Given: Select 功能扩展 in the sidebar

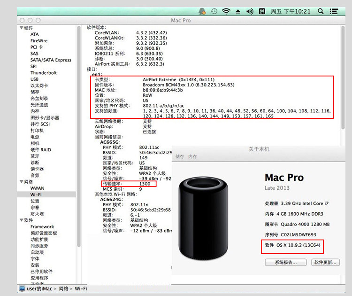Looking at the screenshot, I should pyautogui.click(x=39, y=239).
